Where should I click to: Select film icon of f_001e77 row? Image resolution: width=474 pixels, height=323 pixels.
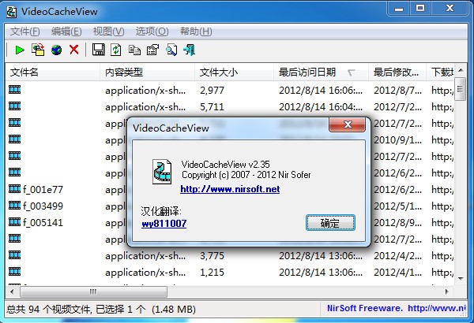(x=14, y=189)
